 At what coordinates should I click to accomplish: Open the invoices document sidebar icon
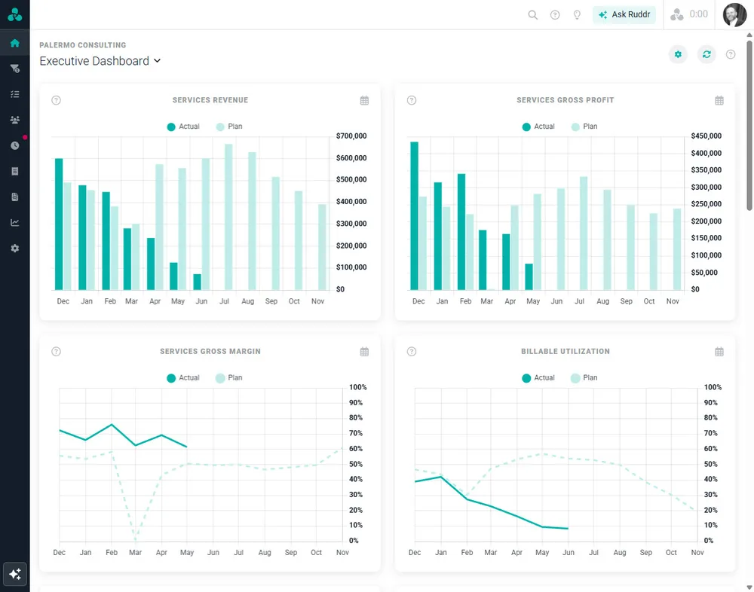(15, 197)
